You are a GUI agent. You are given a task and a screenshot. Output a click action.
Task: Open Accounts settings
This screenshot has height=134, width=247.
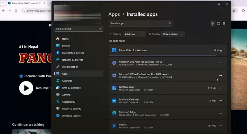click(79, 81)
